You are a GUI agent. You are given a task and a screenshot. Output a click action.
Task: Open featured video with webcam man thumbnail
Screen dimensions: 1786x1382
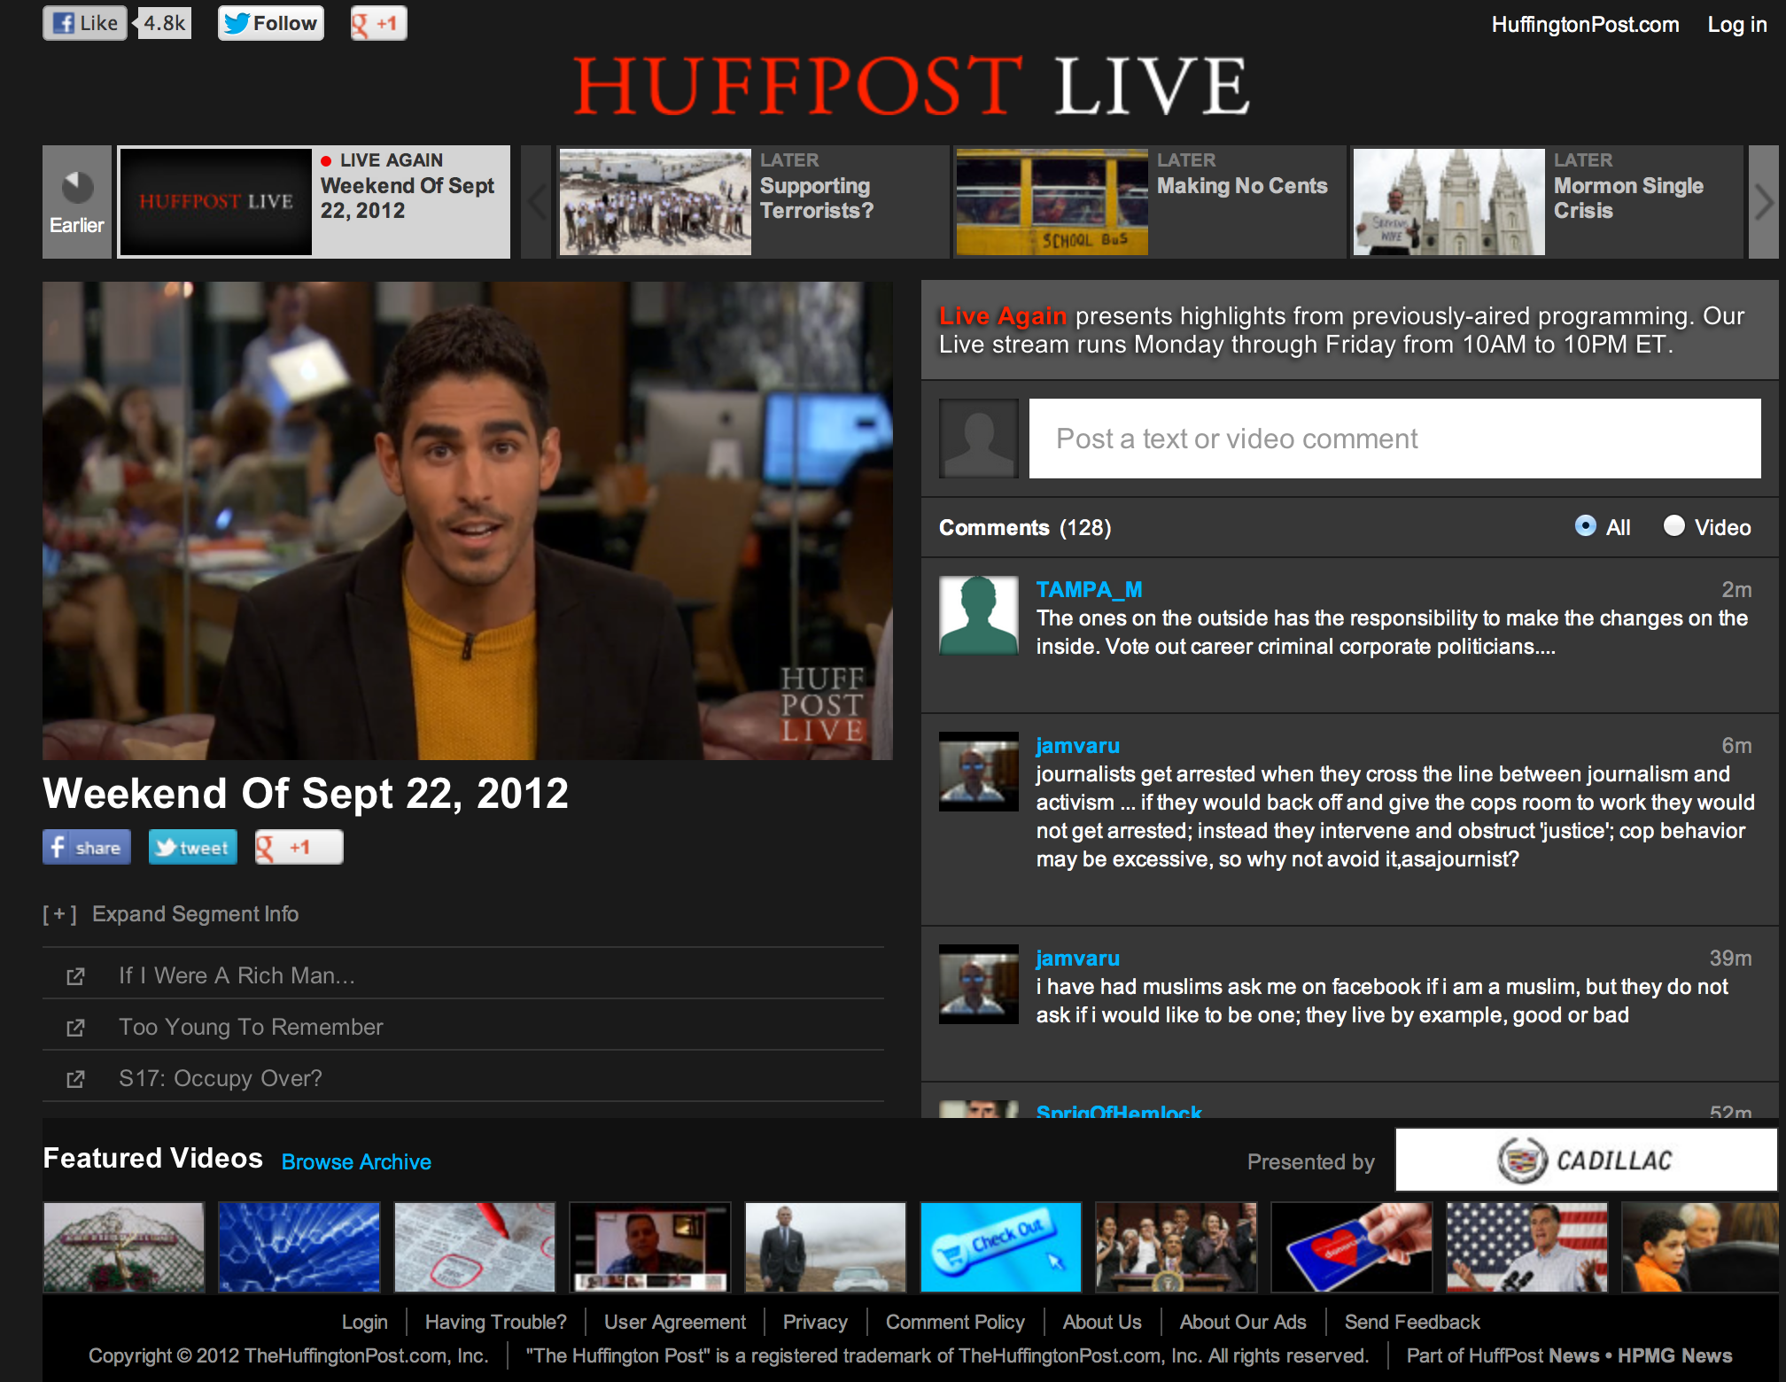tap(650, 1246)
